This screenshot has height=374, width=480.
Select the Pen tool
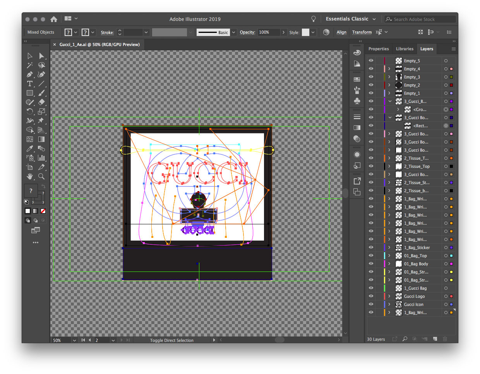30,75
